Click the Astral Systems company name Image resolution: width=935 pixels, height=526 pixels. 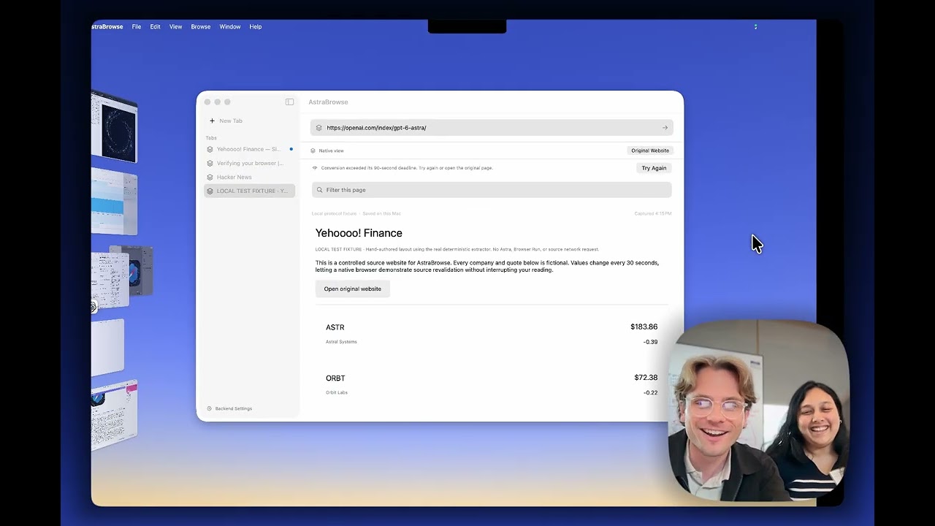pos(341,342)
